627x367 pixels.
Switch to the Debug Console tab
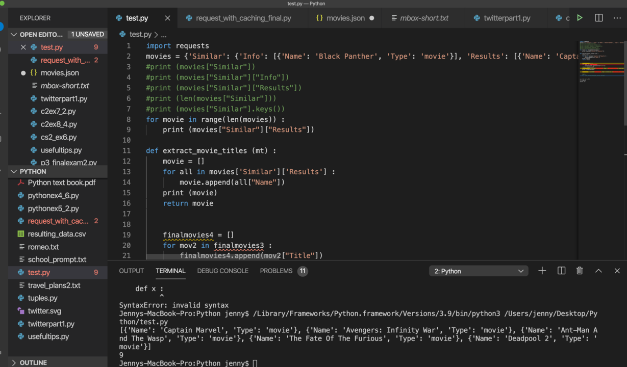click(222, 271)
